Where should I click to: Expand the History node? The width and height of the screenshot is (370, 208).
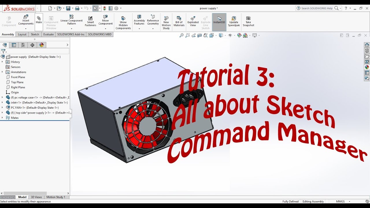point(2,62)
